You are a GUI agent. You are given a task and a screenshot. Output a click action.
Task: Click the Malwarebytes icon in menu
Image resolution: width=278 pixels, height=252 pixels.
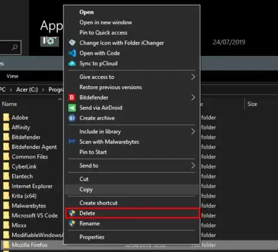pos(72,142)
